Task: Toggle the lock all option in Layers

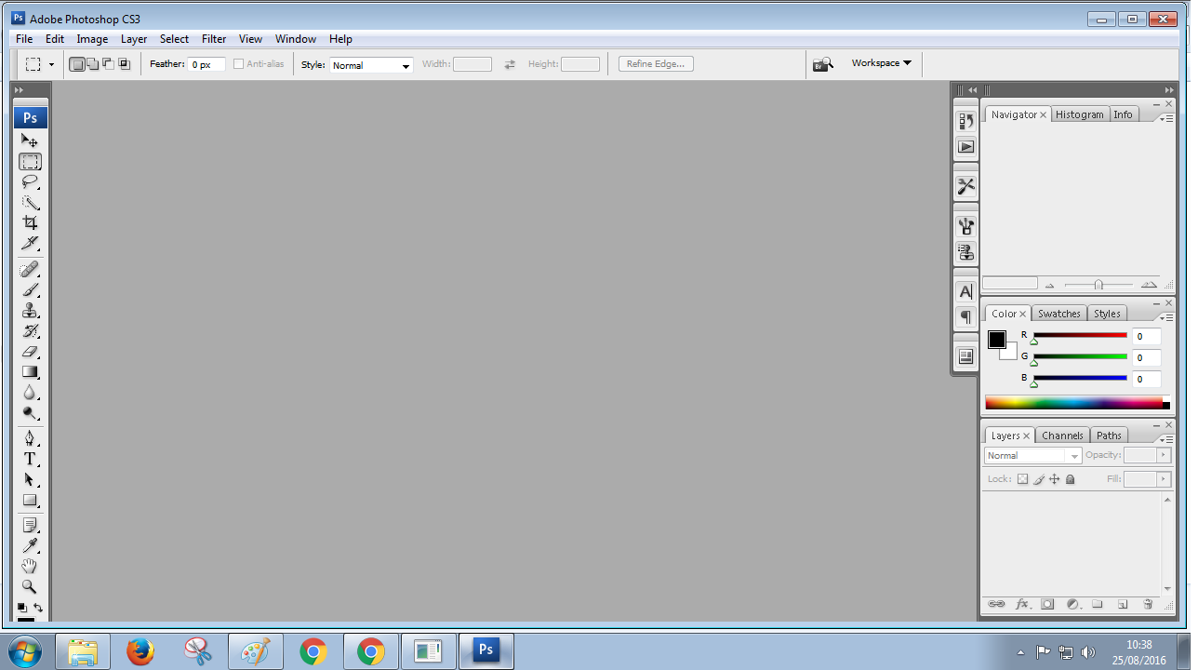Action: coord(1070,479)
